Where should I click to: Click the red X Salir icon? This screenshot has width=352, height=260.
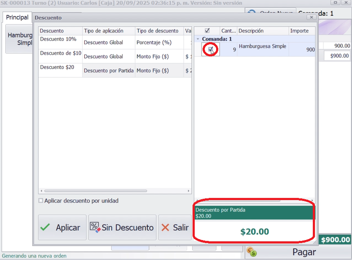(x=166, y=227)
